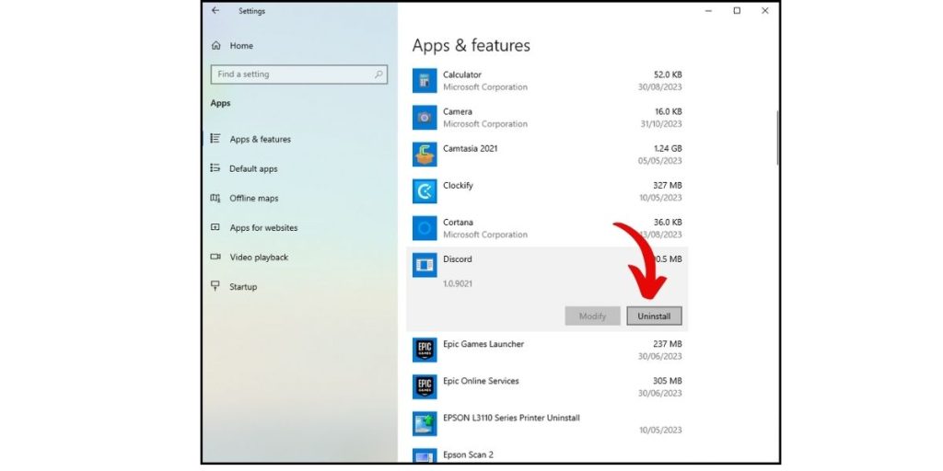The image size is (943, 471).
Task: Click the Discord app icon
Action: [x=425, y=265]
